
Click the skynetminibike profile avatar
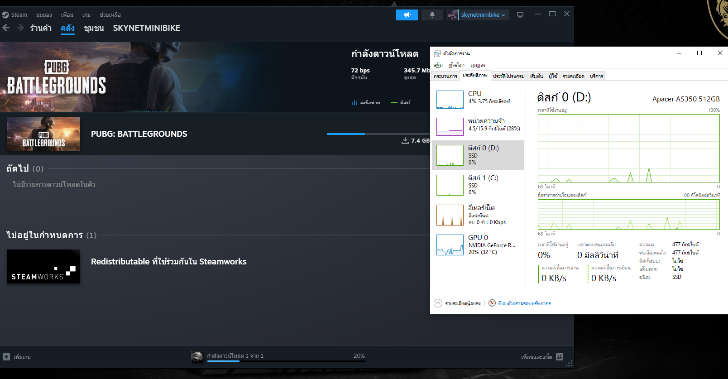pyautogui.click(x=452, y=15)
